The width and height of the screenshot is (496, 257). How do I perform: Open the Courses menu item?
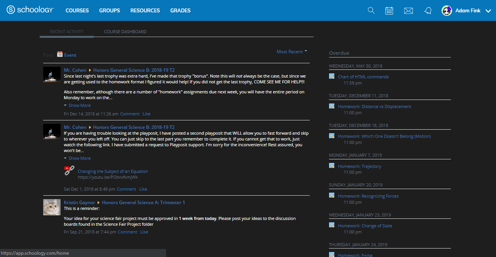[x=77, y=10]
